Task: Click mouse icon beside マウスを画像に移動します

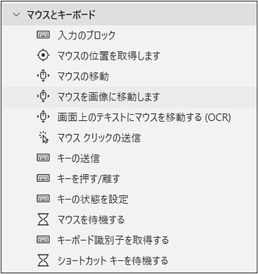Action: (x=43, y=96)
